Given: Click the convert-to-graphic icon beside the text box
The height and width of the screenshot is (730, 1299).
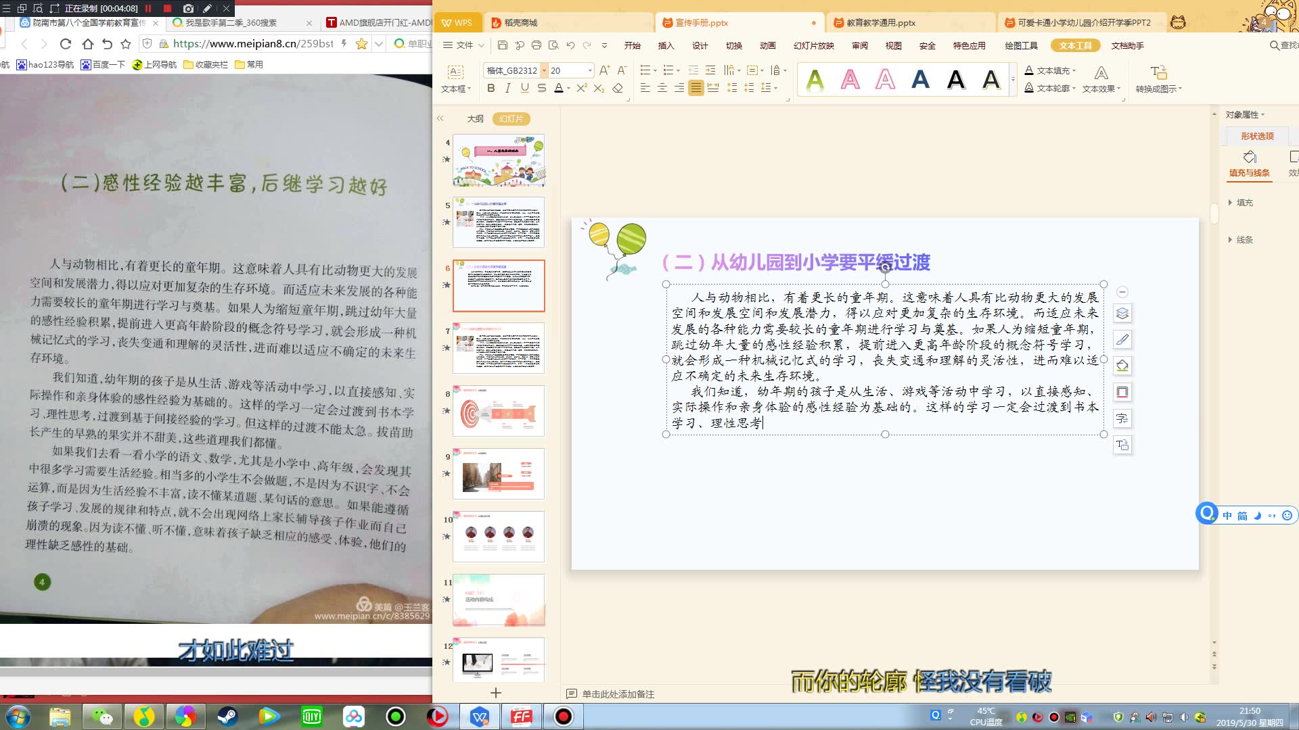Looking at the screenshot, I should pyautogui.click(x=1122, y=445).
